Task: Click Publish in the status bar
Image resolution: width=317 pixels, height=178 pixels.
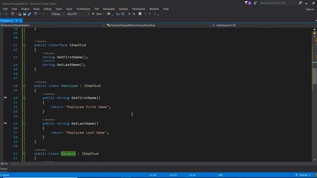Action: point(303,175)
